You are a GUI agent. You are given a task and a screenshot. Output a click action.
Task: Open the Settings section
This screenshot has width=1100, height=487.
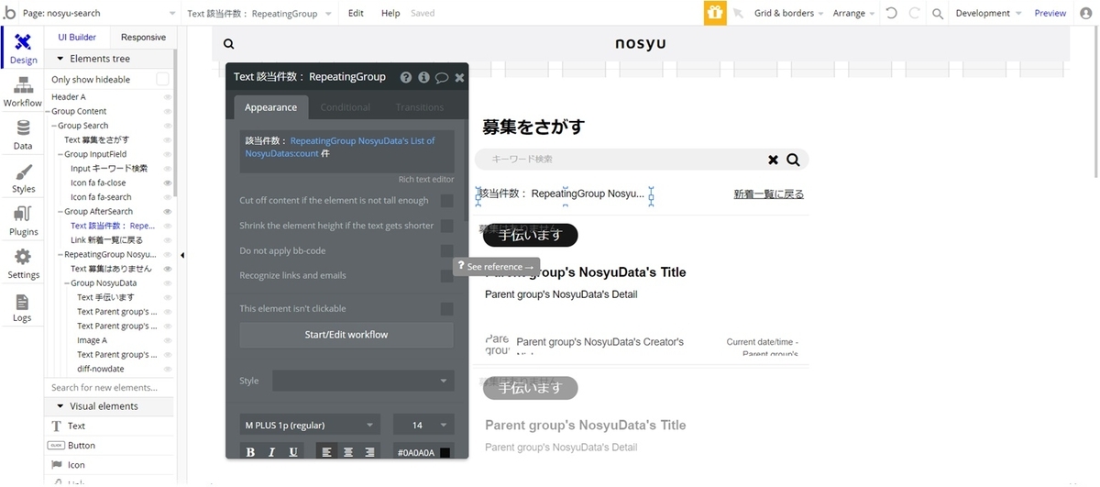23,263
